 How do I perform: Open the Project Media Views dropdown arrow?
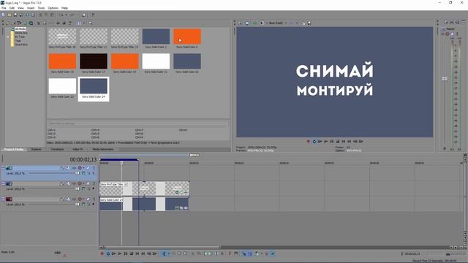coord(84,23)
